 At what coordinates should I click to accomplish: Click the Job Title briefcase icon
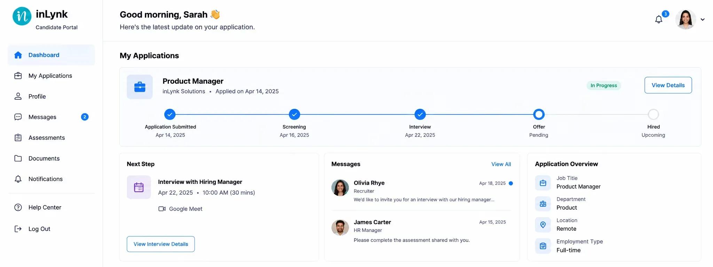(x=543, y=183)
